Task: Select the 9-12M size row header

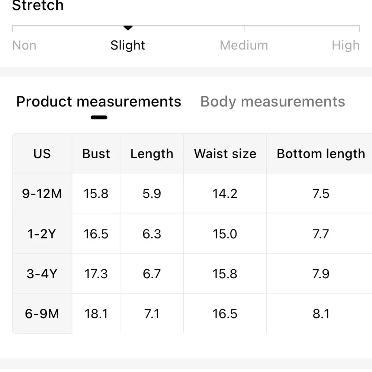Action: pos(42,193)
